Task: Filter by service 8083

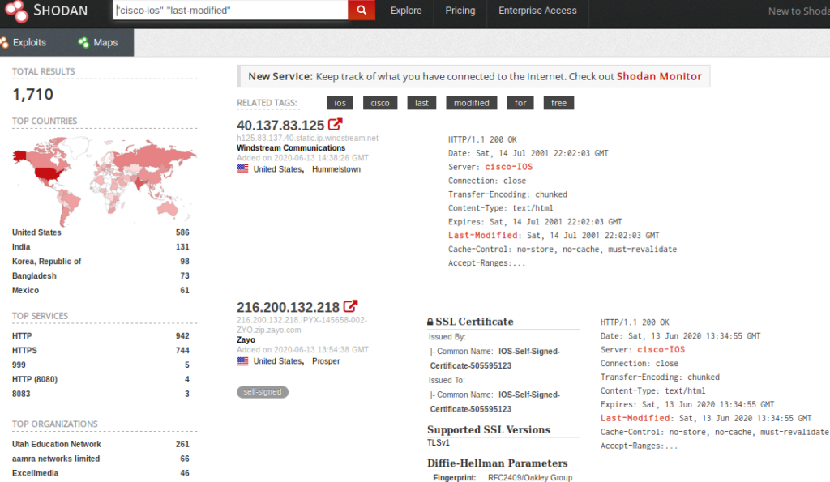Action: coord(21,394)
